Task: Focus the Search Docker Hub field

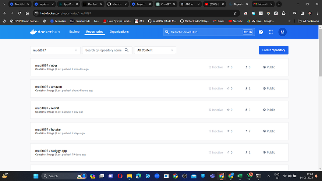Action: [209, 32]
